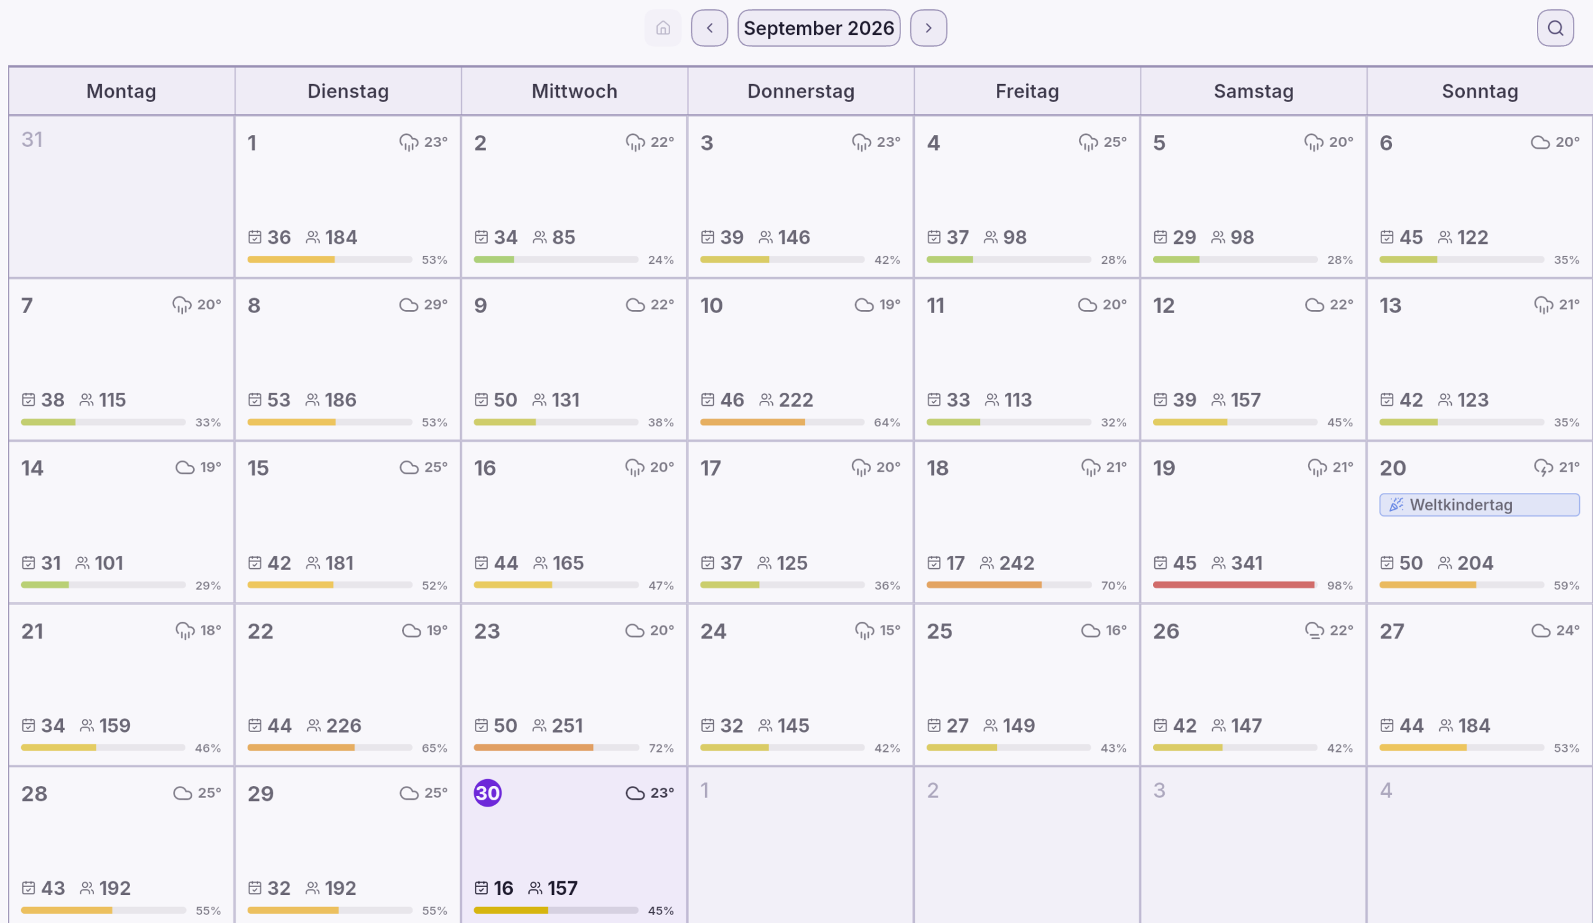Click reservation count 53 on September 8

279,400
